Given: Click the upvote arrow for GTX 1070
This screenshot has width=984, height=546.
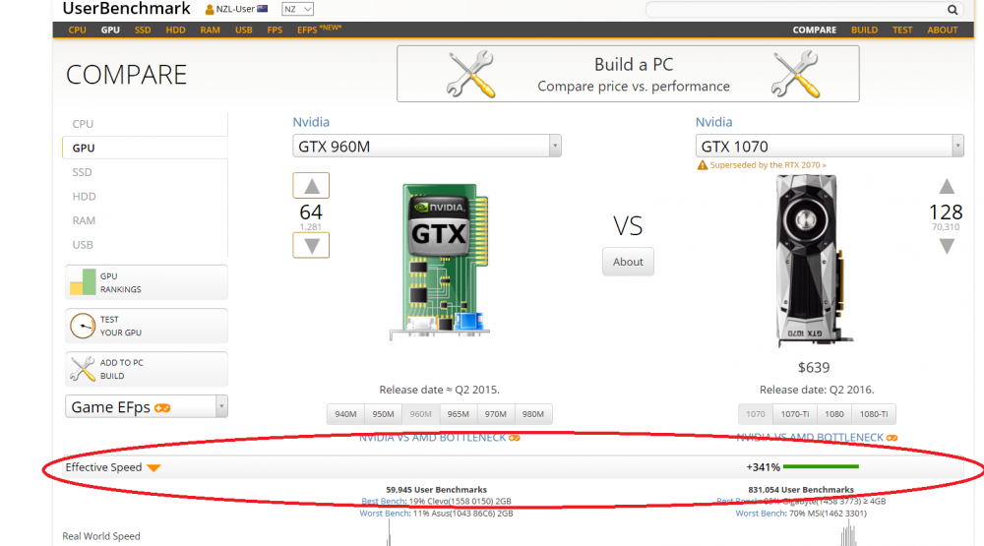Looking at the screenshot, I should pyautogui.click(x=947, y=186).
